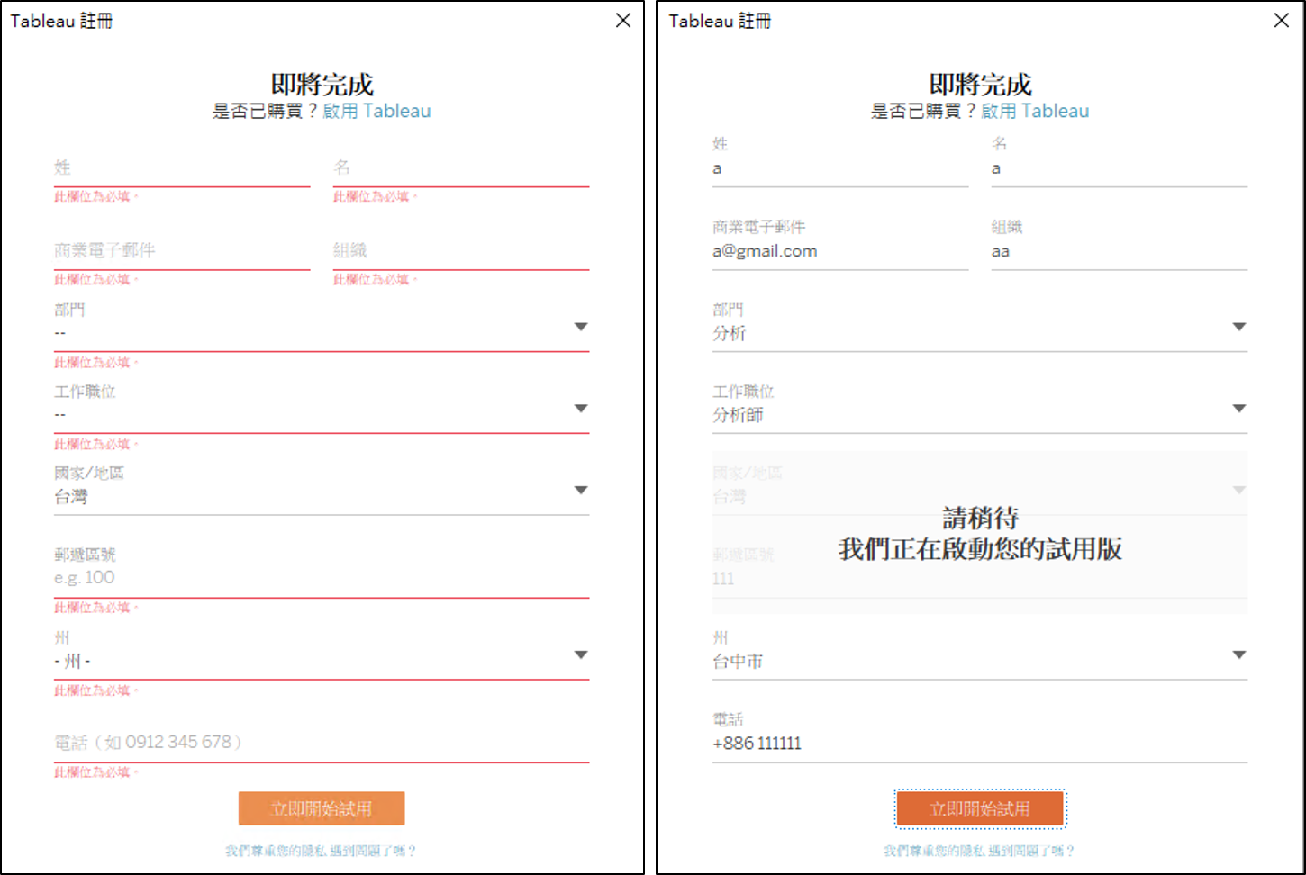Viewport: 1306px width, 875px height.
Task: Open 部門 dropdown showing 分析, right window
Action: (980, 327)
